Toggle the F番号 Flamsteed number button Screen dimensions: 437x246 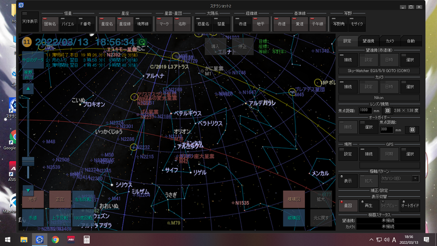pyautogui.click(x=86, y=24)
